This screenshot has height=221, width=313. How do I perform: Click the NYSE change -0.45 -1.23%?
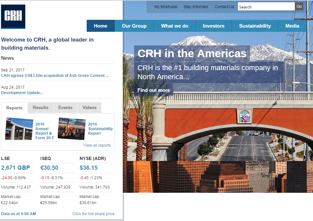[x=91, y=178]
